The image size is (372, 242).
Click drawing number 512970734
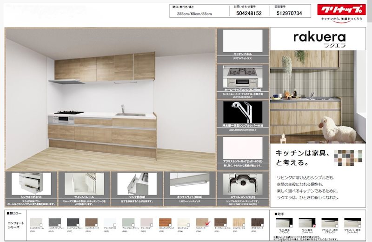coord(289,13)
